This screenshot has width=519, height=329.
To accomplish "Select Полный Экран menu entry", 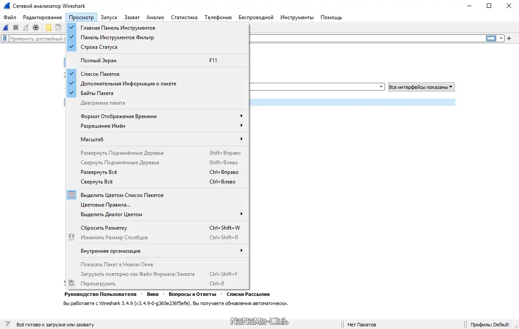I will point(157,61).
